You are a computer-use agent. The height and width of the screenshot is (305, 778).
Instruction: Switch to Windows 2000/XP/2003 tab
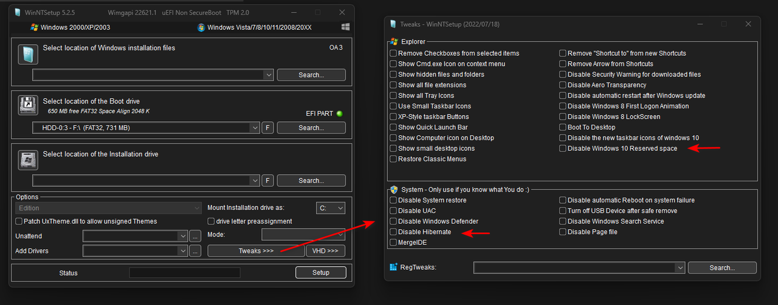pyautogui.click(x=71, y=27)
